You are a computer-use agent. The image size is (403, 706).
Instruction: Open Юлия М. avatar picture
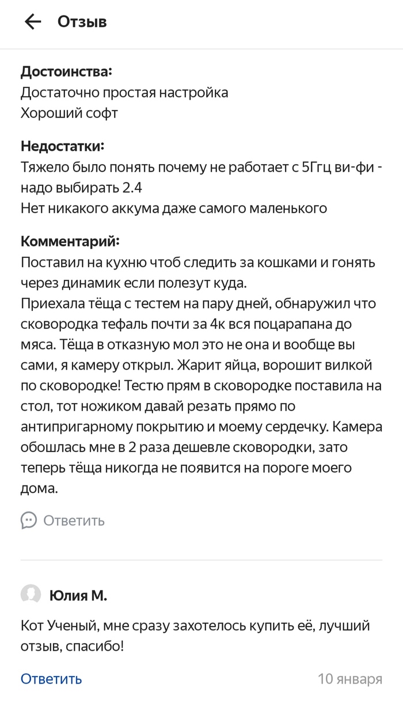31,595
